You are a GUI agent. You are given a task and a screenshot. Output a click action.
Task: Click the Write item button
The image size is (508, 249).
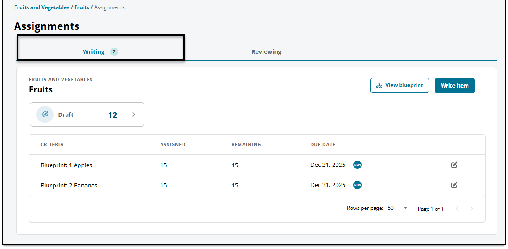tap(454, 85)
